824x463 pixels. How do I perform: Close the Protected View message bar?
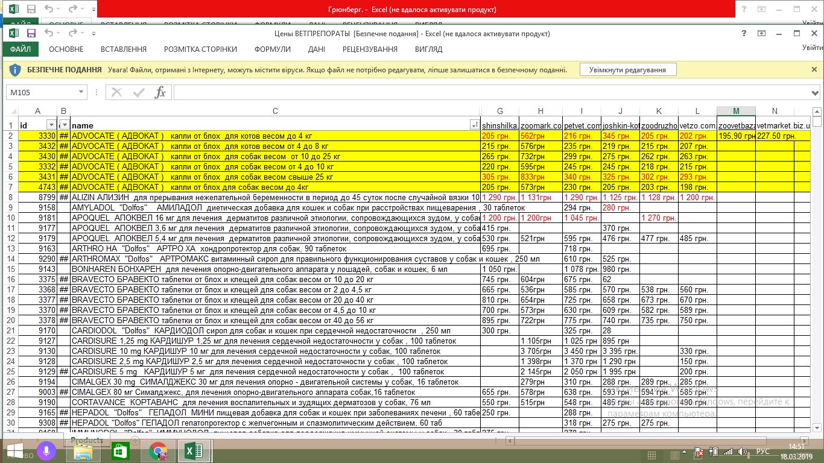click(x=813, y=69)
